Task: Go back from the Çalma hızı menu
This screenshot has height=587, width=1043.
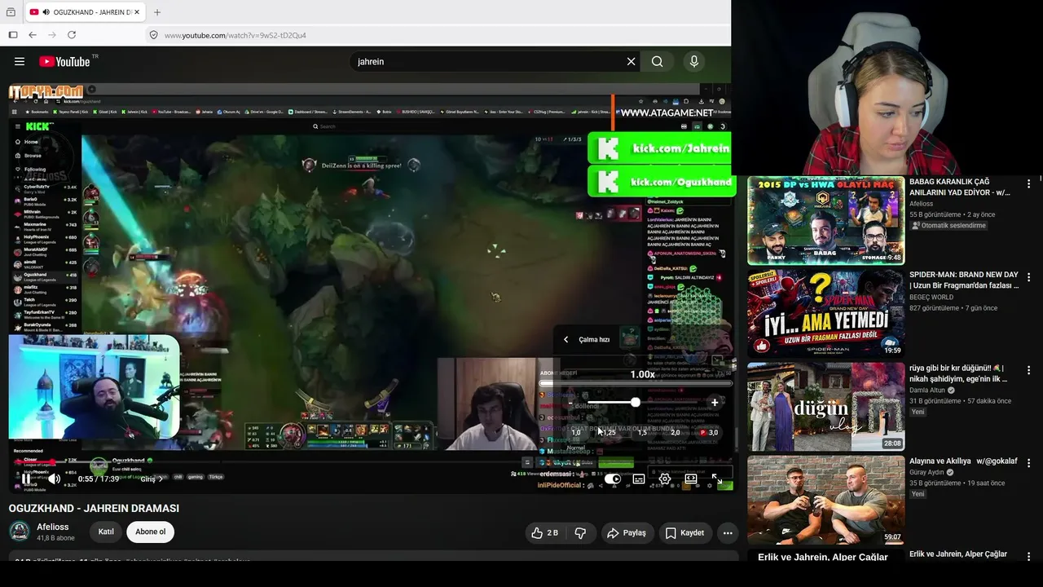Action: pos(566,340)
